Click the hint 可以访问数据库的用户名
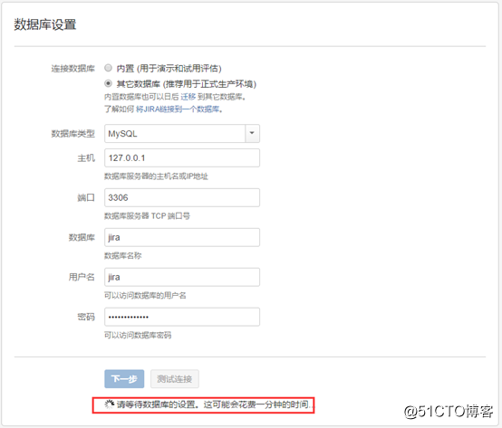 click(x=145, y=295)
